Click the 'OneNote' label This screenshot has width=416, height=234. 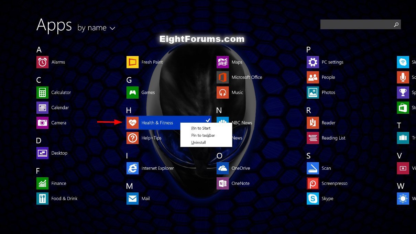241,183
